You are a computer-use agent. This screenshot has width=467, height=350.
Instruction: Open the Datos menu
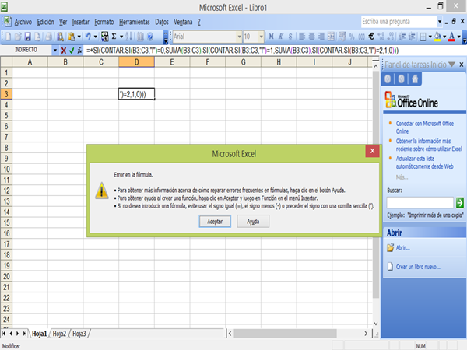point(162,22)
